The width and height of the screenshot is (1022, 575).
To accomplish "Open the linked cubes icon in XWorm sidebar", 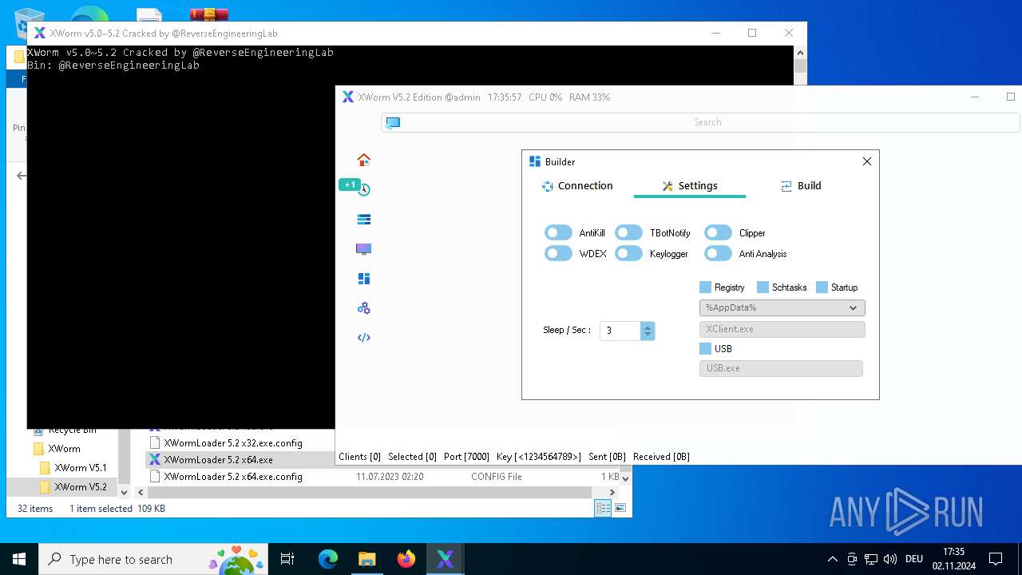I will [363, 308].
